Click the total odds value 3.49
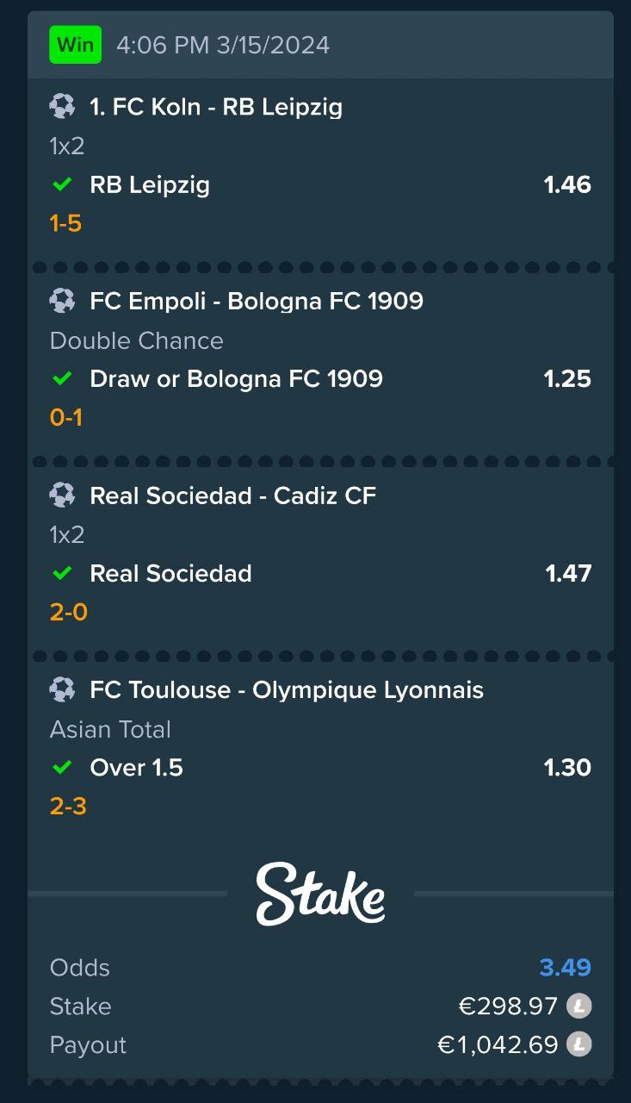The image size is (631, 1103). click(565, 967)
